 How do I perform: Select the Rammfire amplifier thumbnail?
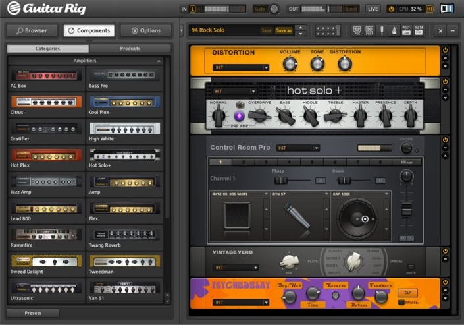coord(46,238)
